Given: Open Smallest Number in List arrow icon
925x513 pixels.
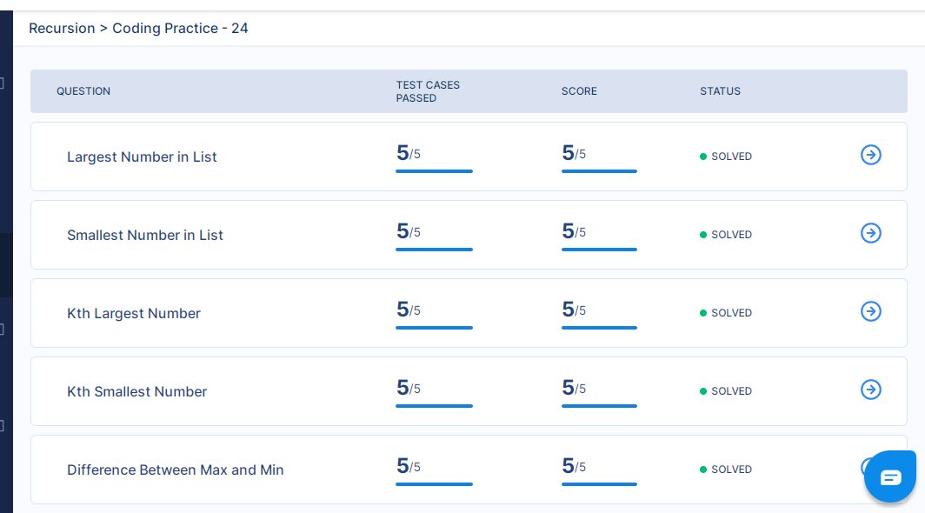Looking at the screenshot, I should click(871, 233).
